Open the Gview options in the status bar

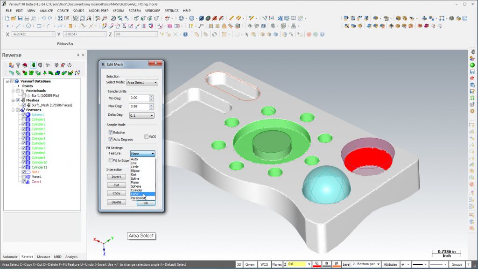[x=250, y=264]
